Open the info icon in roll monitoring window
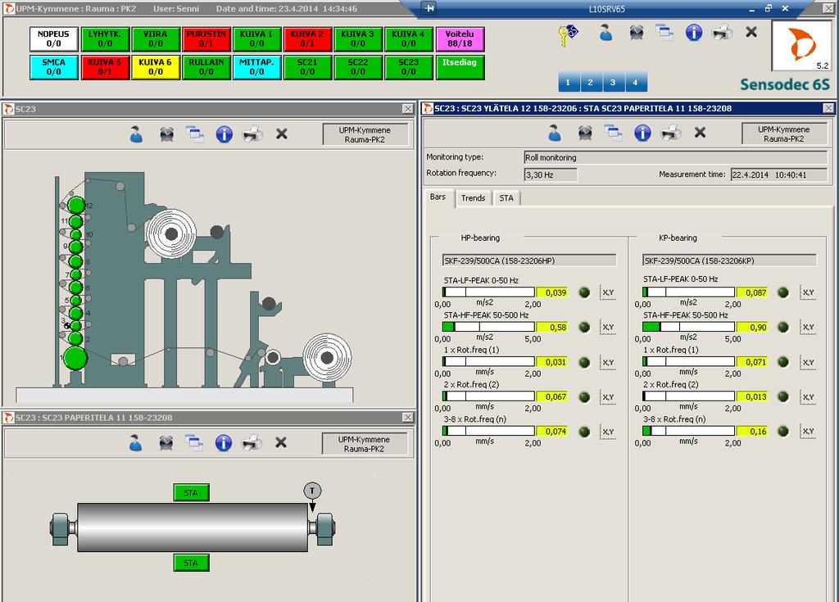This screenshot has width=839, height=602. pos(642,133)
